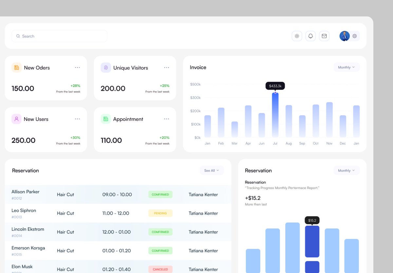Click the $15.2 tooltip on Reservation chart
Viewport: 393px width, 273px height.
pyautogui.click(x=312, y=220)
